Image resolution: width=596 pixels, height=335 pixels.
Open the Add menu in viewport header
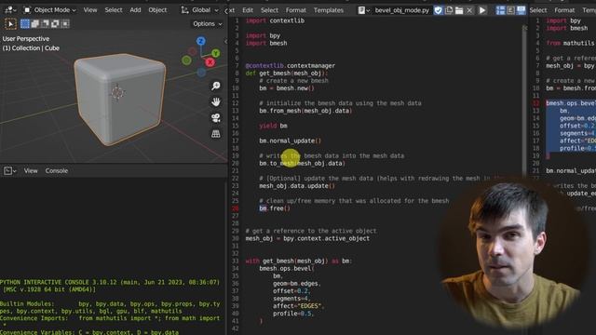pos(135,10)
